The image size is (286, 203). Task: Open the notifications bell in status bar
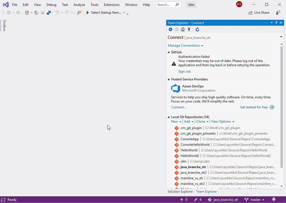(274, 200)
